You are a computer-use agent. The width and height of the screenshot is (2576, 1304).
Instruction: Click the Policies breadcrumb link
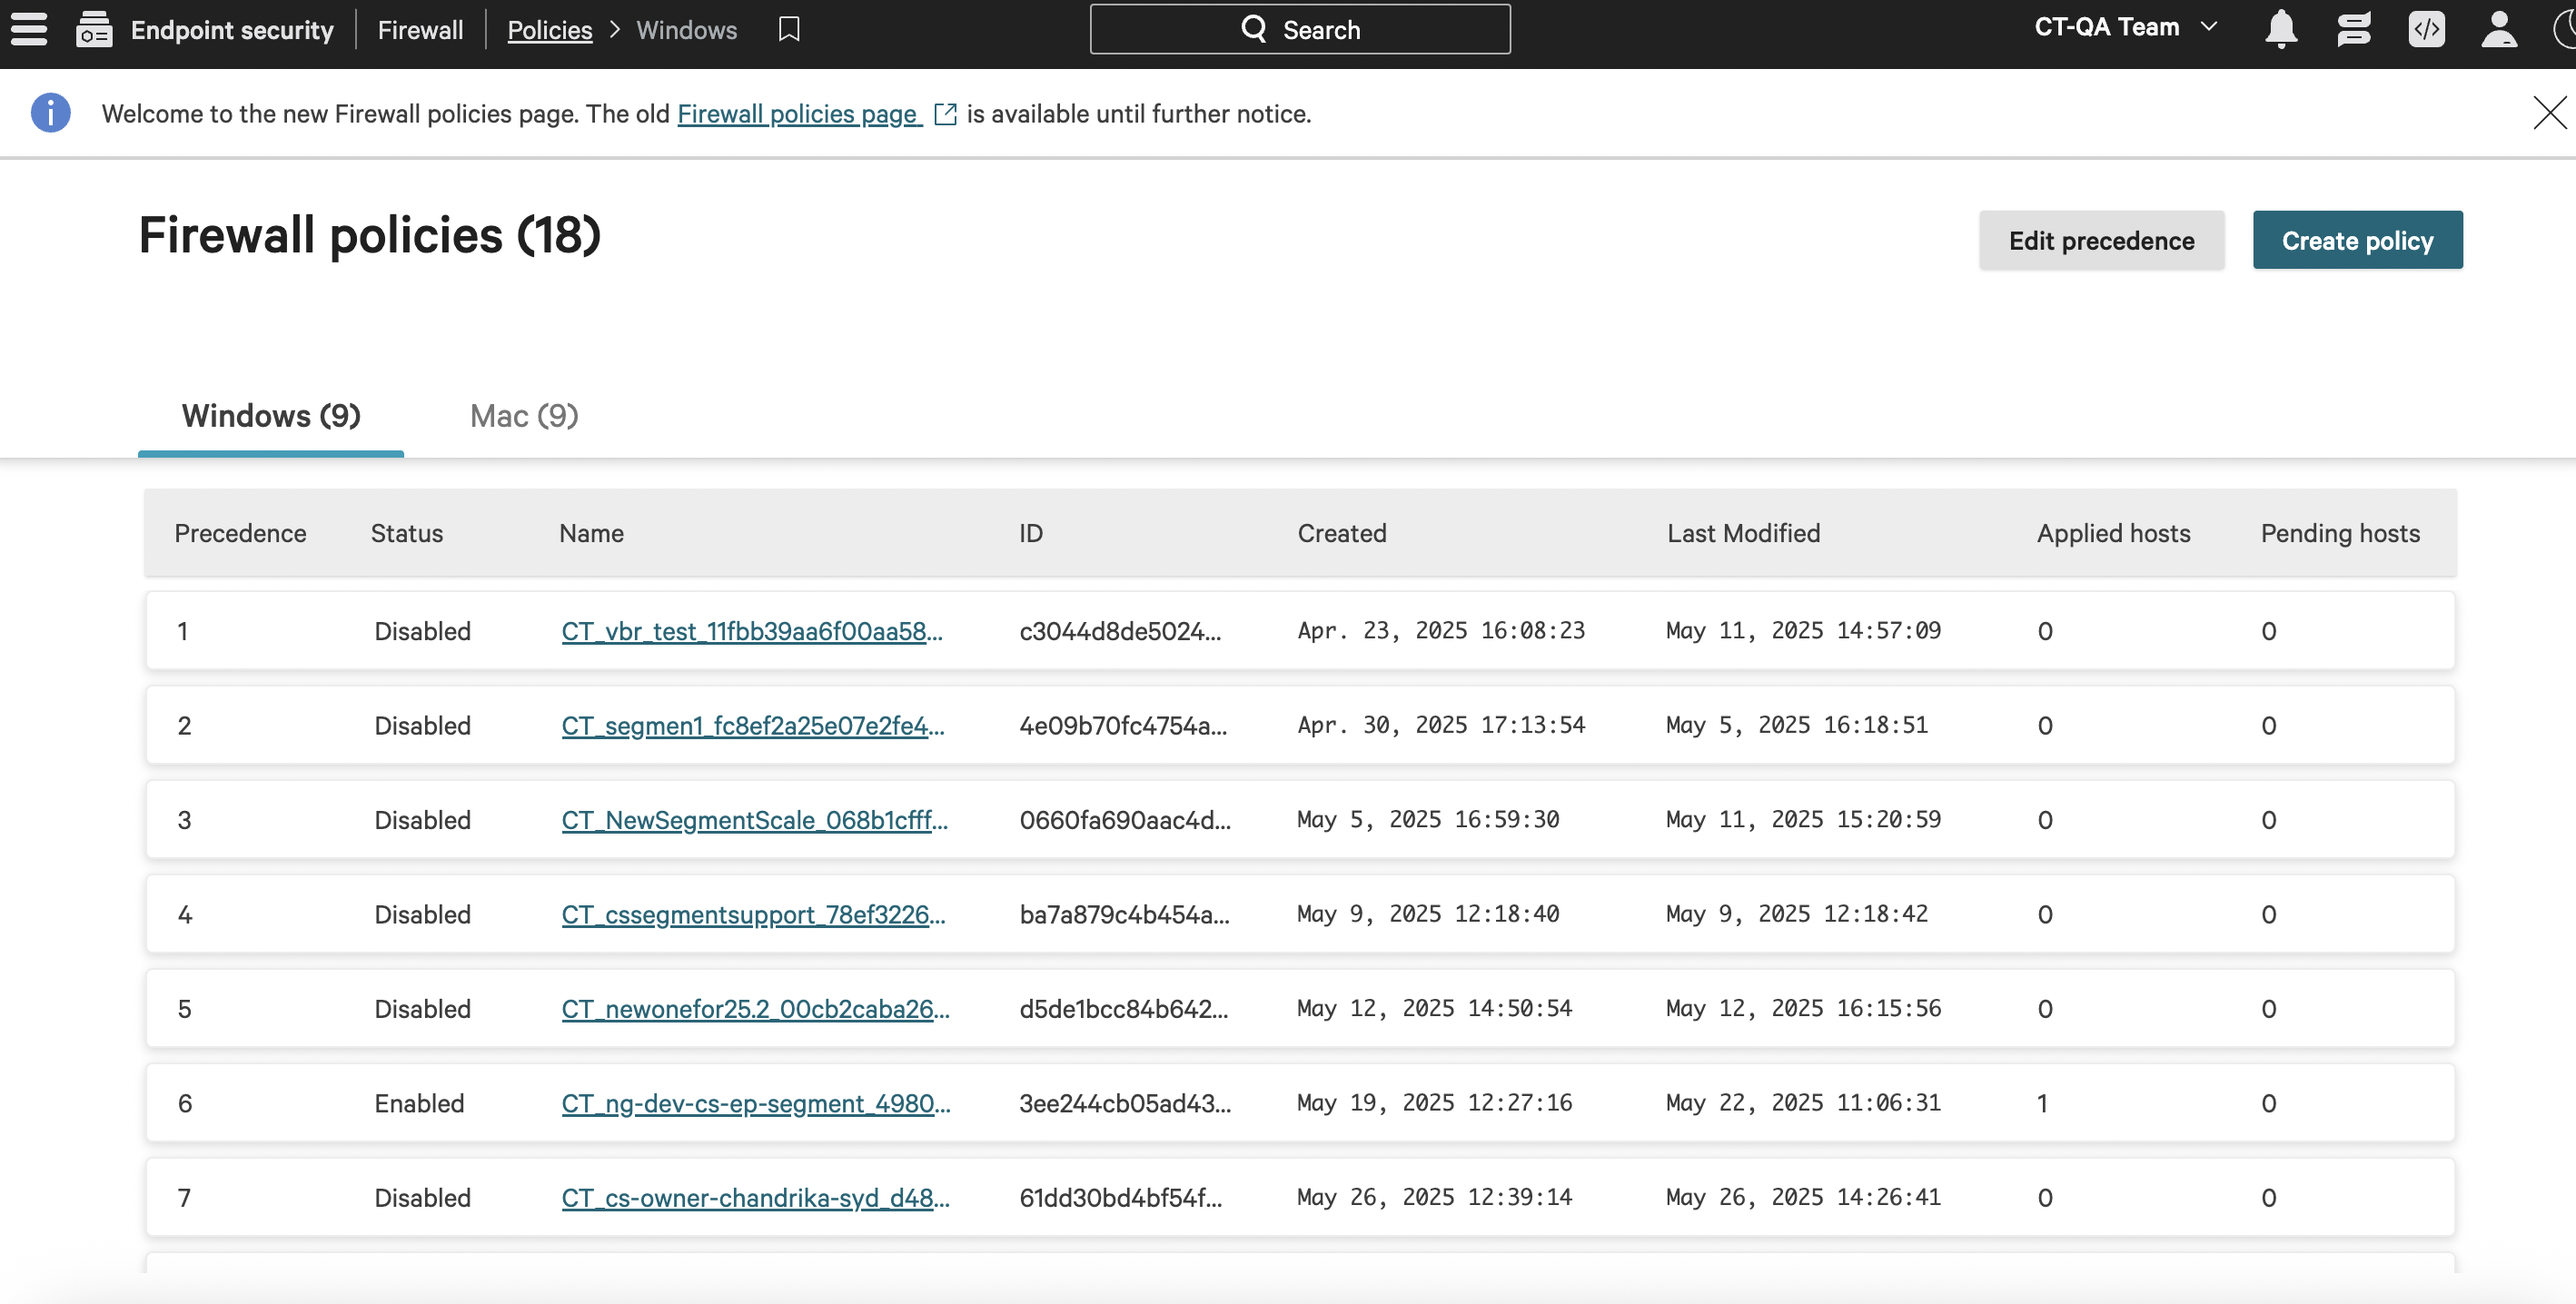tap(549, 30)
